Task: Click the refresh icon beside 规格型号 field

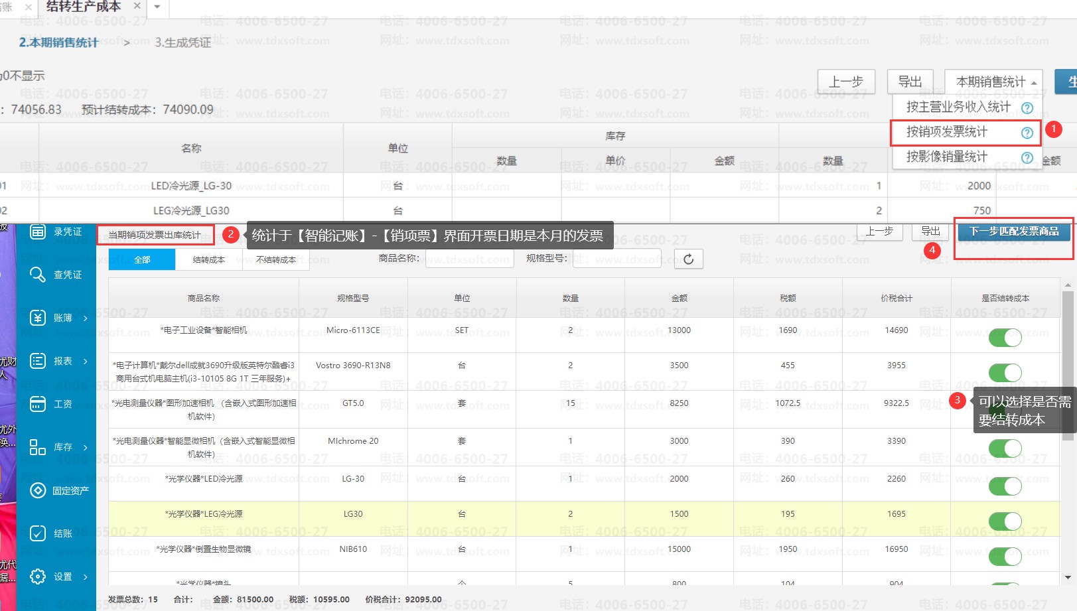Action: click(x=688, y=259)
